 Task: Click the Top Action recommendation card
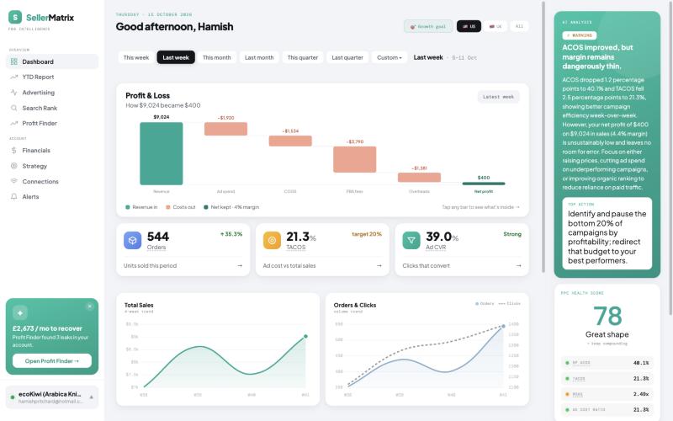pos(607,233)
